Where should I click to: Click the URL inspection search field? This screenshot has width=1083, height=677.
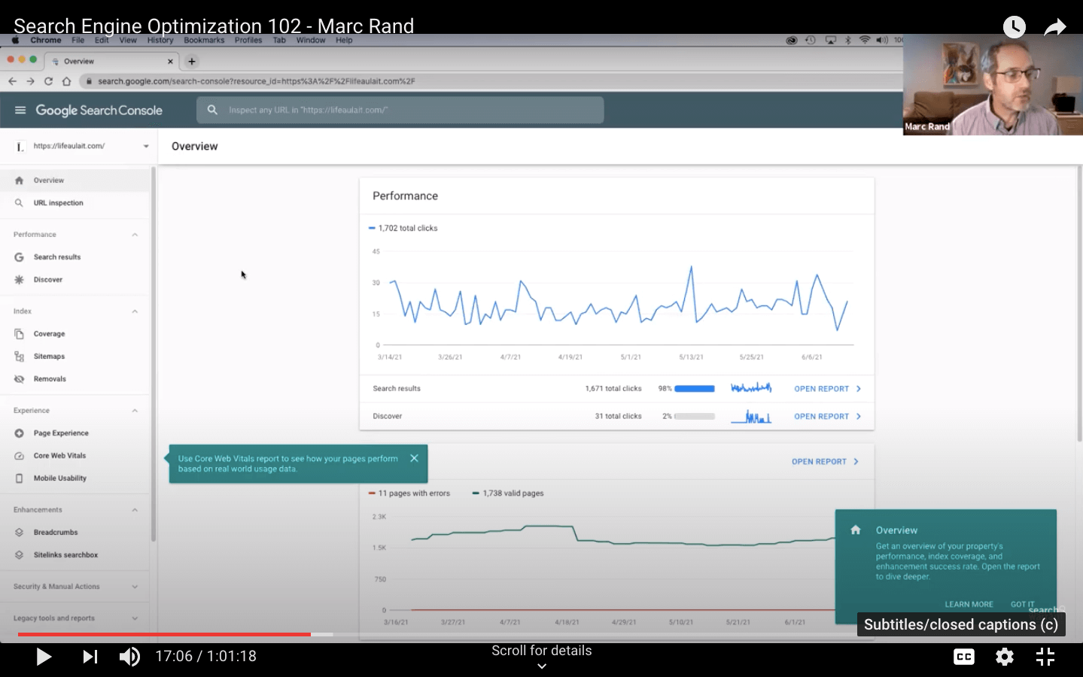click(x=400, y=110)
